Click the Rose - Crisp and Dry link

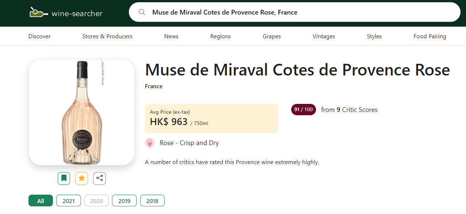(x=189, y=143)
